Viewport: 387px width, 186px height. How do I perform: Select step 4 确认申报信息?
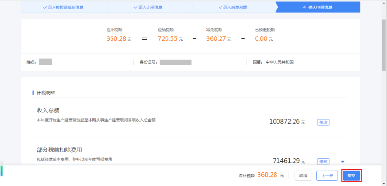pos(318,7)
